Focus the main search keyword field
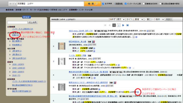 50,4
